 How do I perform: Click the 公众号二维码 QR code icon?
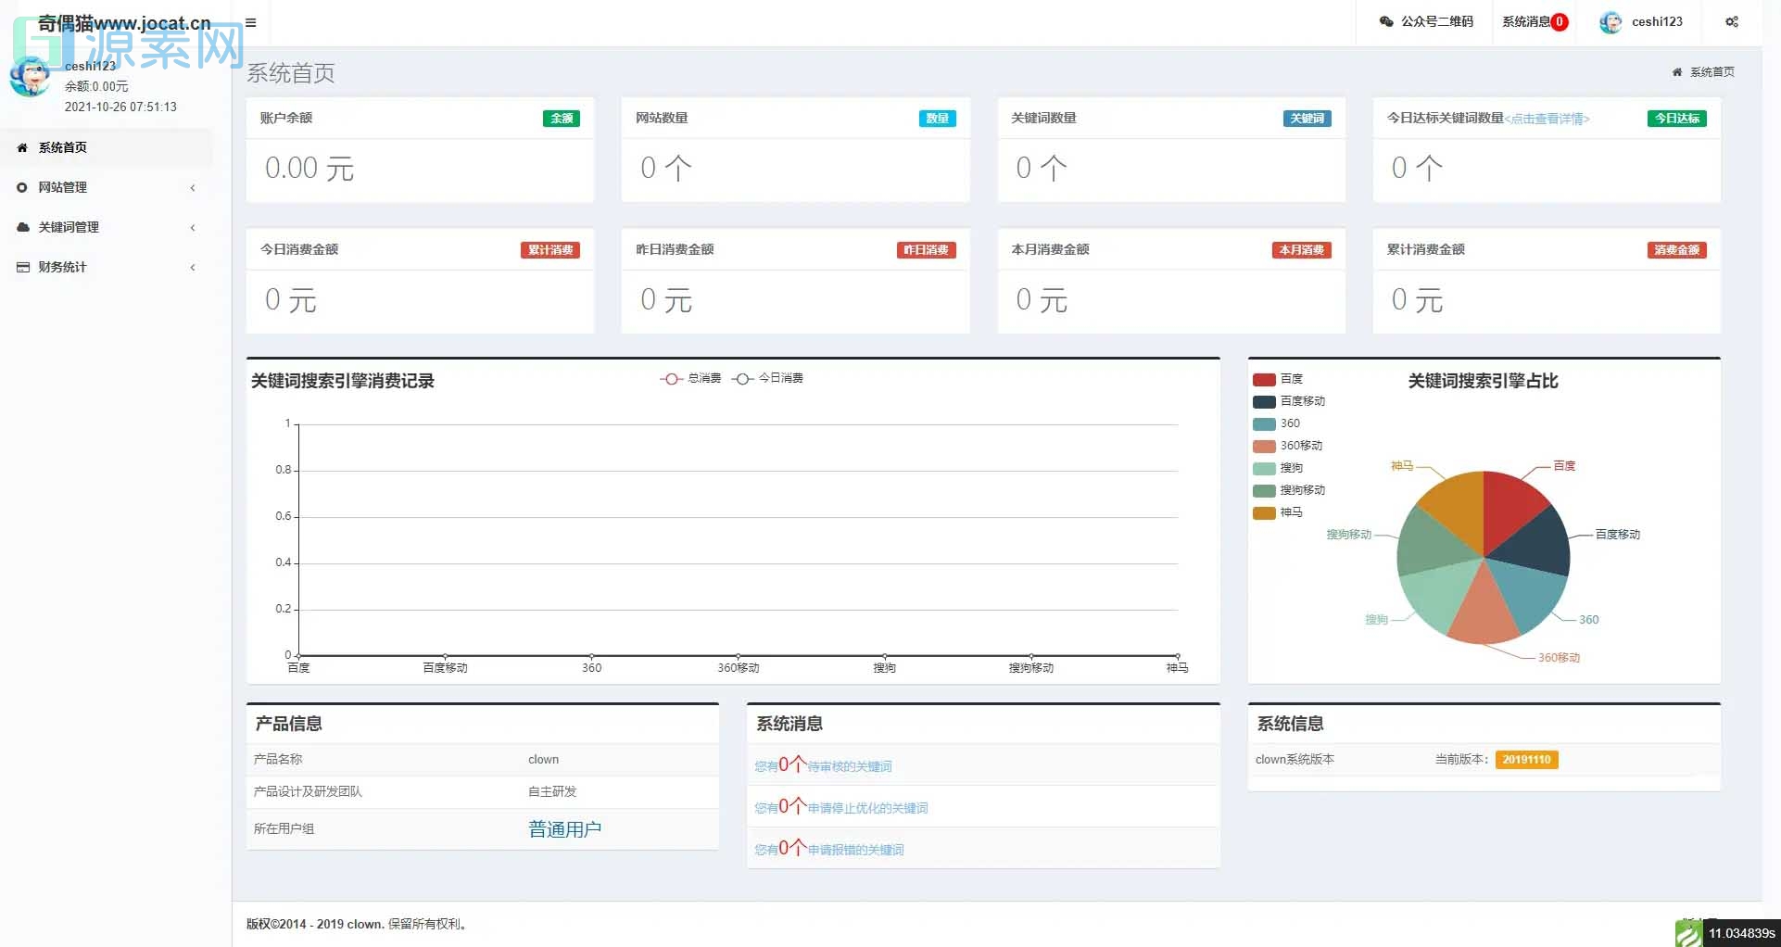(1386, 21)
